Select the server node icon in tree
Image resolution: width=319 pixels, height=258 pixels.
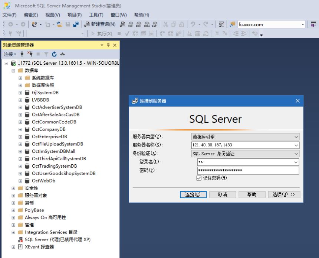(x=13, y=63)
